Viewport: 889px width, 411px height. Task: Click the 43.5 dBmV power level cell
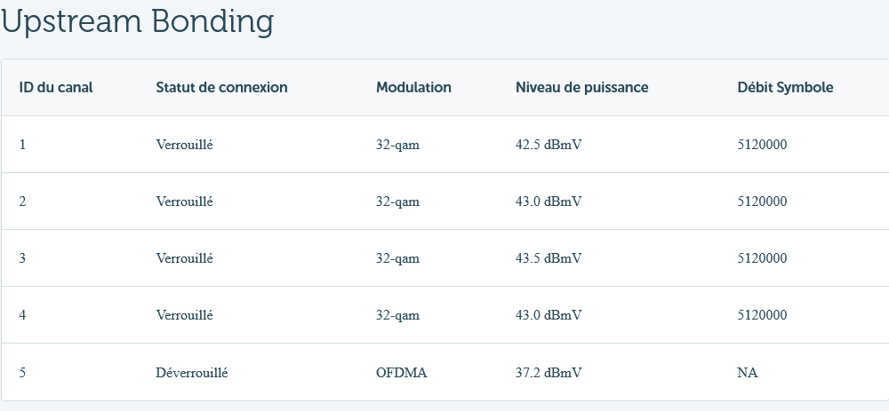[549, 258]
